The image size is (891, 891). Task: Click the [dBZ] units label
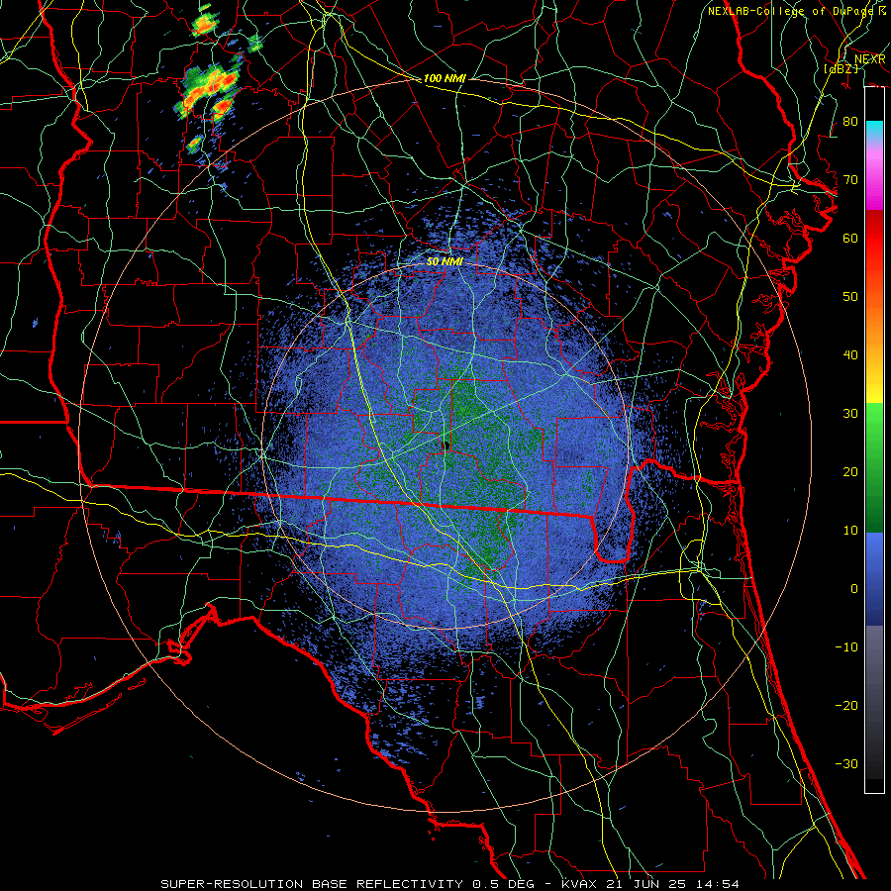pyautogui.click(x=841, y=68)
